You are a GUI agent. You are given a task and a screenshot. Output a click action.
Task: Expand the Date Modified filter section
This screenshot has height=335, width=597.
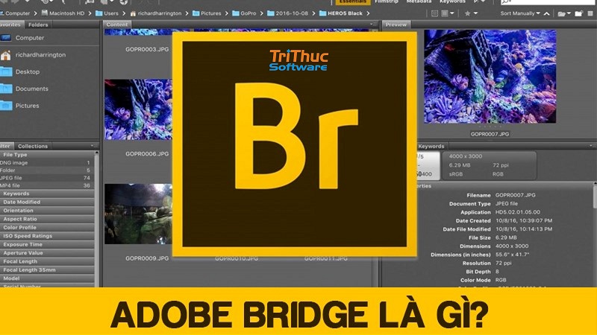click(46, 202)
